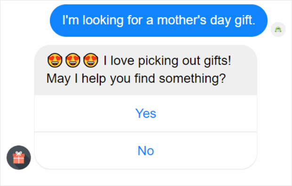Click the word "gift." in blue bubble
This screenshot has width=292, height=186.
(245, 20)
